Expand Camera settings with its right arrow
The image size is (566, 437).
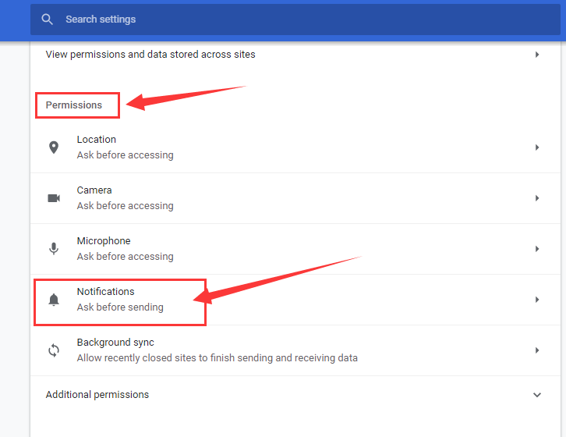point(537,198)
